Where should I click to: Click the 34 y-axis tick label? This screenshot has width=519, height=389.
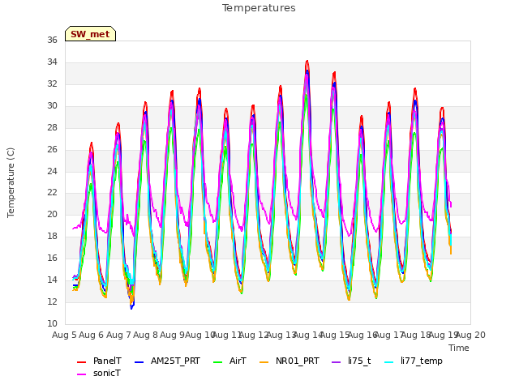click(x=52, y=62)
